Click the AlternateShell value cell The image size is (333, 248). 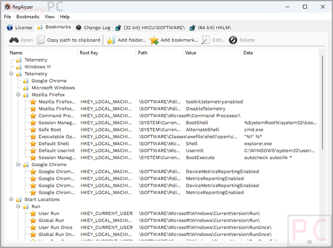(x=203, y=129)
